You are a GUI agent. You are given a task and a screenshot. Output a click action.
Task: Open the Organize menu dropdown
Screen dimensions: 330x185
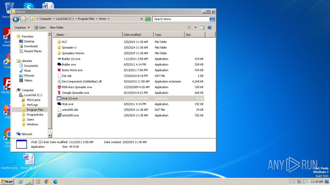pos(22,27)
